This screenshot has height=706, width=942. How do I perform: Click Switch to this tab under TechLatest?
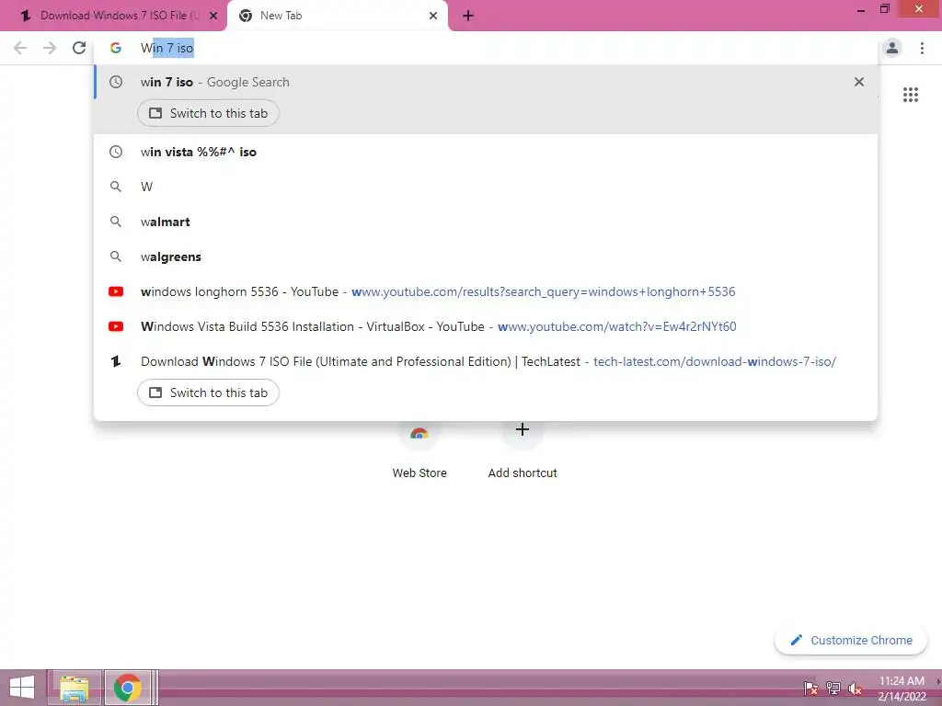click(x=208, y=393)
